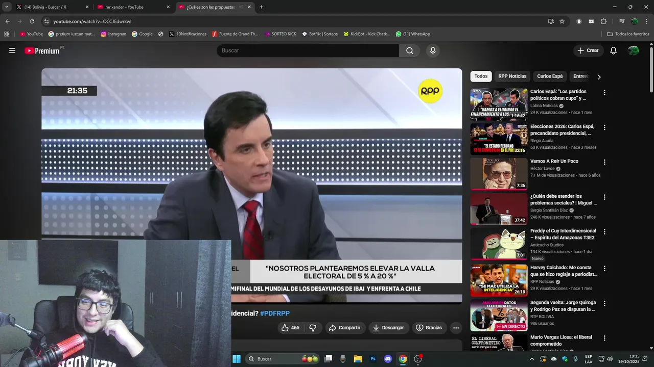Select the Carlos Espá filter chip

point(550,76)
